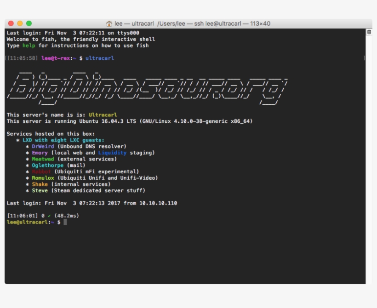Click the yellow help text in the welcome message
Screen dimensions: 377x308
point(29,45)
